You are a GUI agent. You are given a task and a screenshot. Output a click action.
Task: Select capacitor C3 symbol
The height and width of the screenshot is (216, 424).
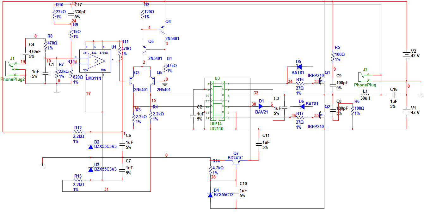tap(284, 108)
